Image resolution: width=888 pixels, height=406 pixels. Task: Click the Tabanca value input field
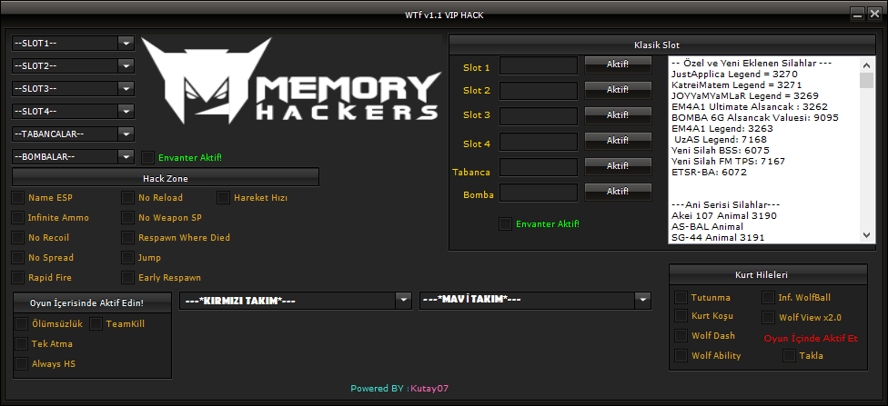click(x=538, y=167)
